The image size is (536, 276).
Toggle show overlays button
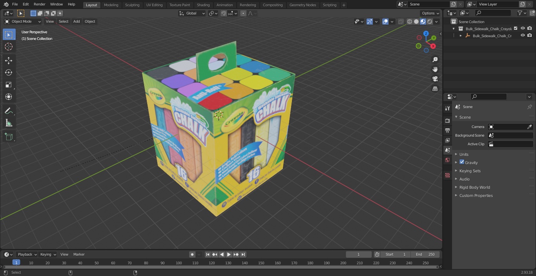point(385,22)
